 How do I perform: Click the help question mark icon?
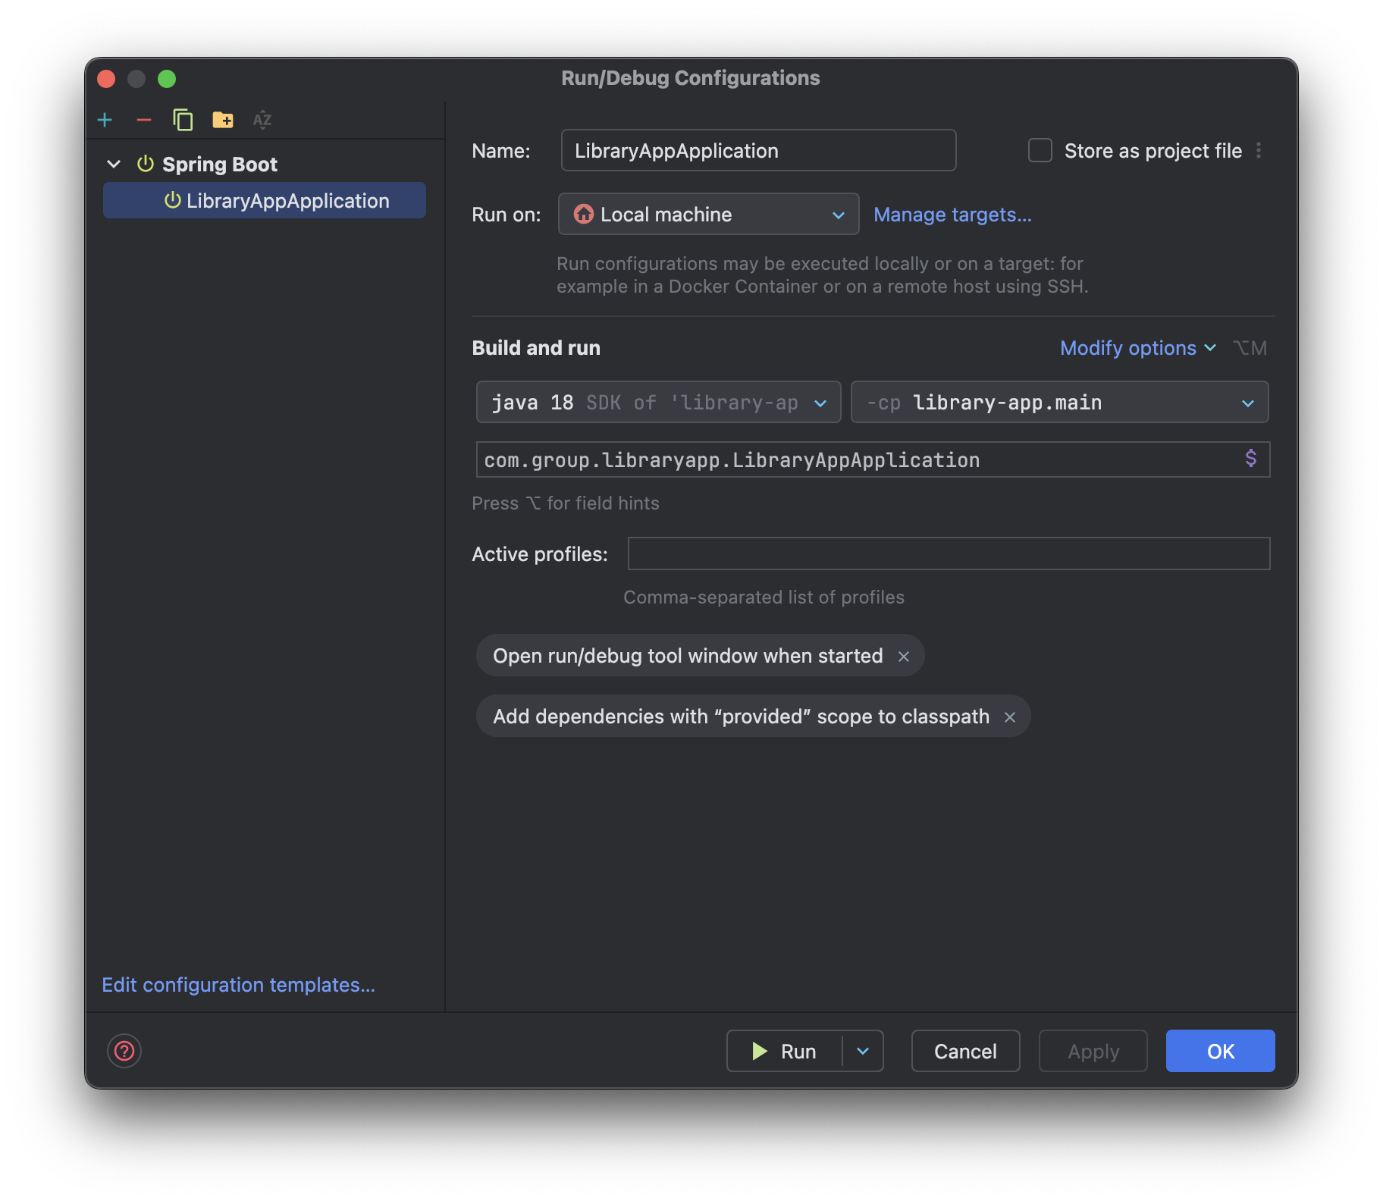[124, 1051]
